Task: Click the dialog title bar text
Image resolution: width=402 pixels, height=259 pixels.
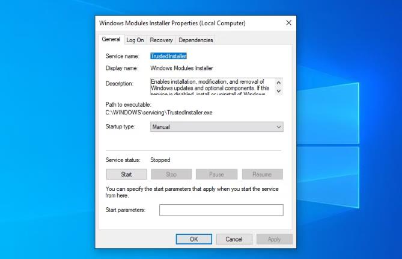Action: (172, 23)
